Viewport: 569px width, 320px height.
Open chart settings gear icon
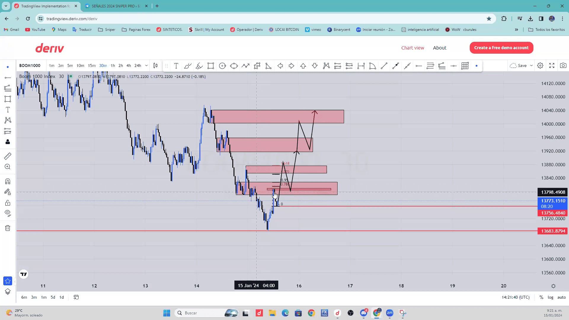coord(540,65)
